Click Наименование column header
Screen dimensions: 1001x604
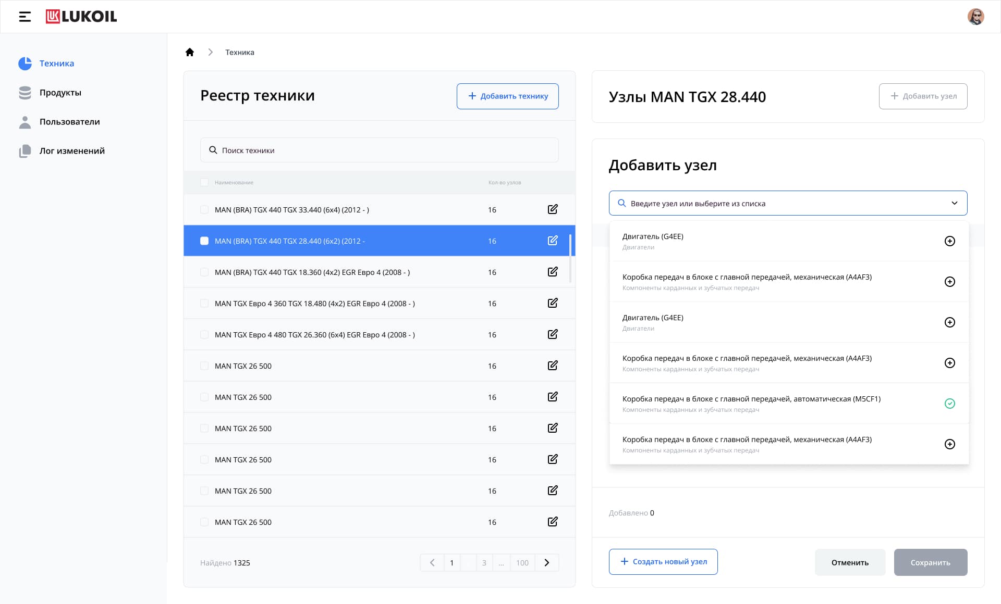[234, 182]
